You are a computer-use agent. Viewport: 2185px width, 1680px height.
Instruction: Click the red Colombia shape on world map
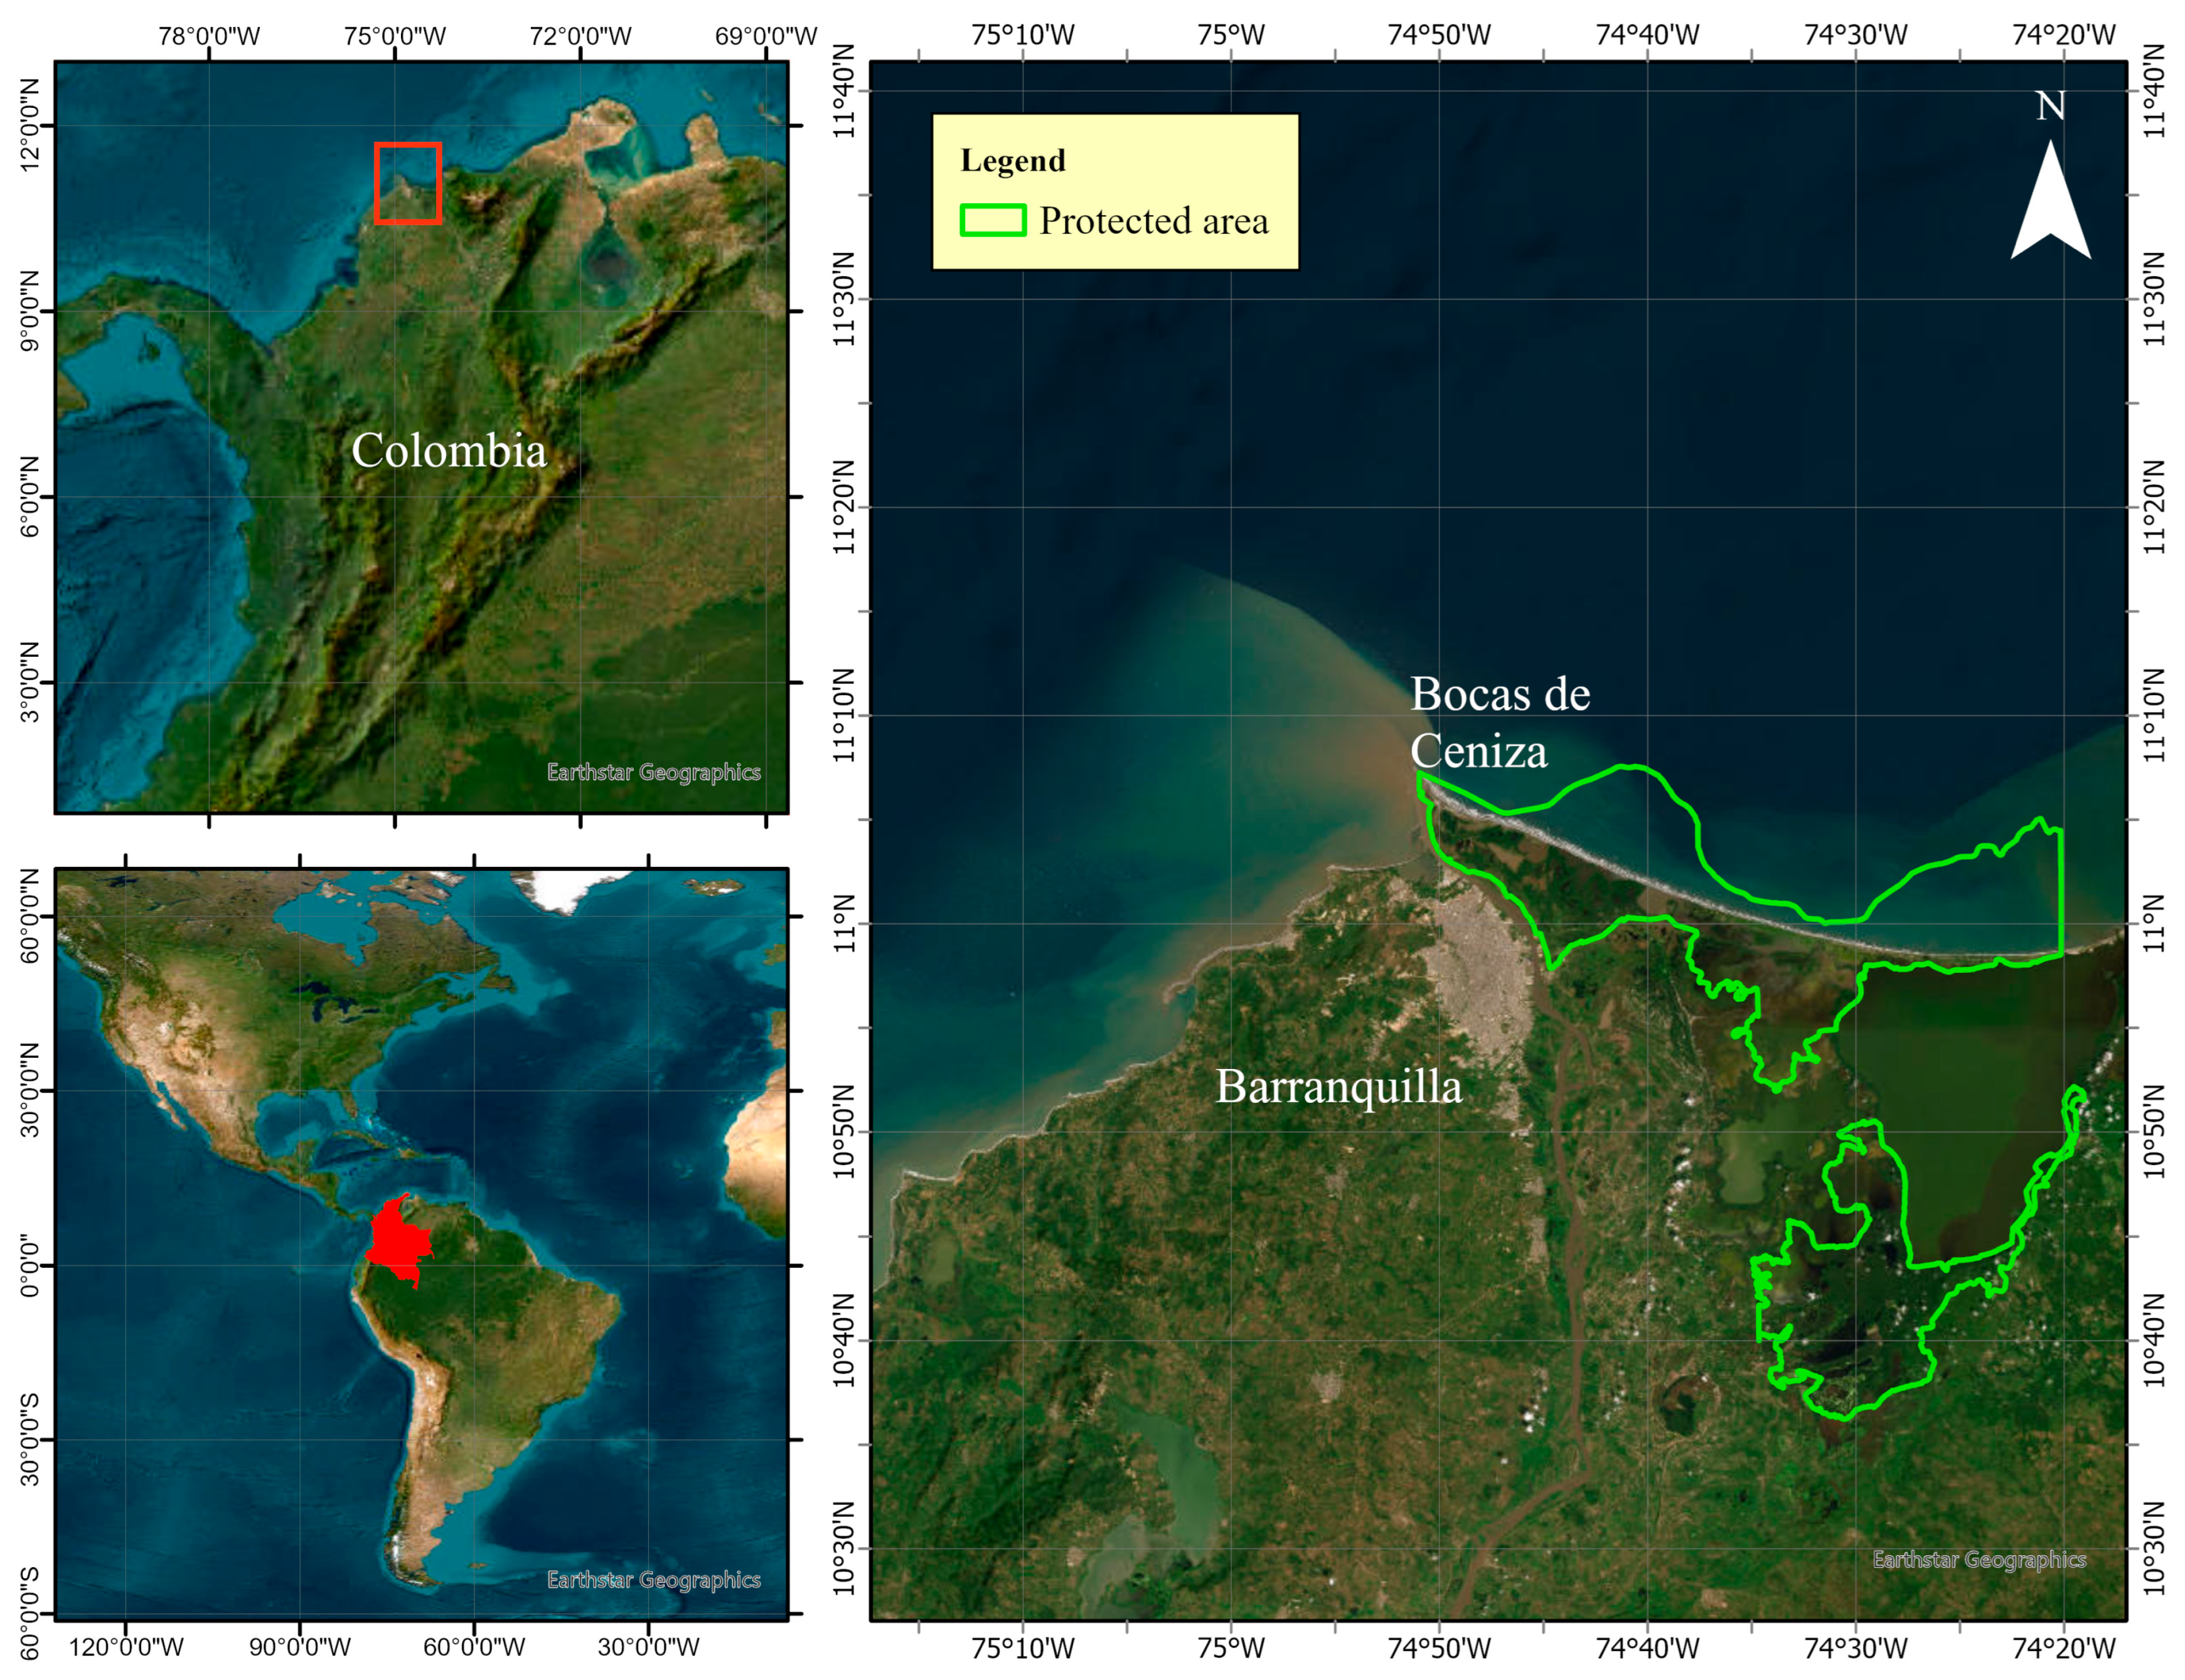click(x=397, y=1240)
